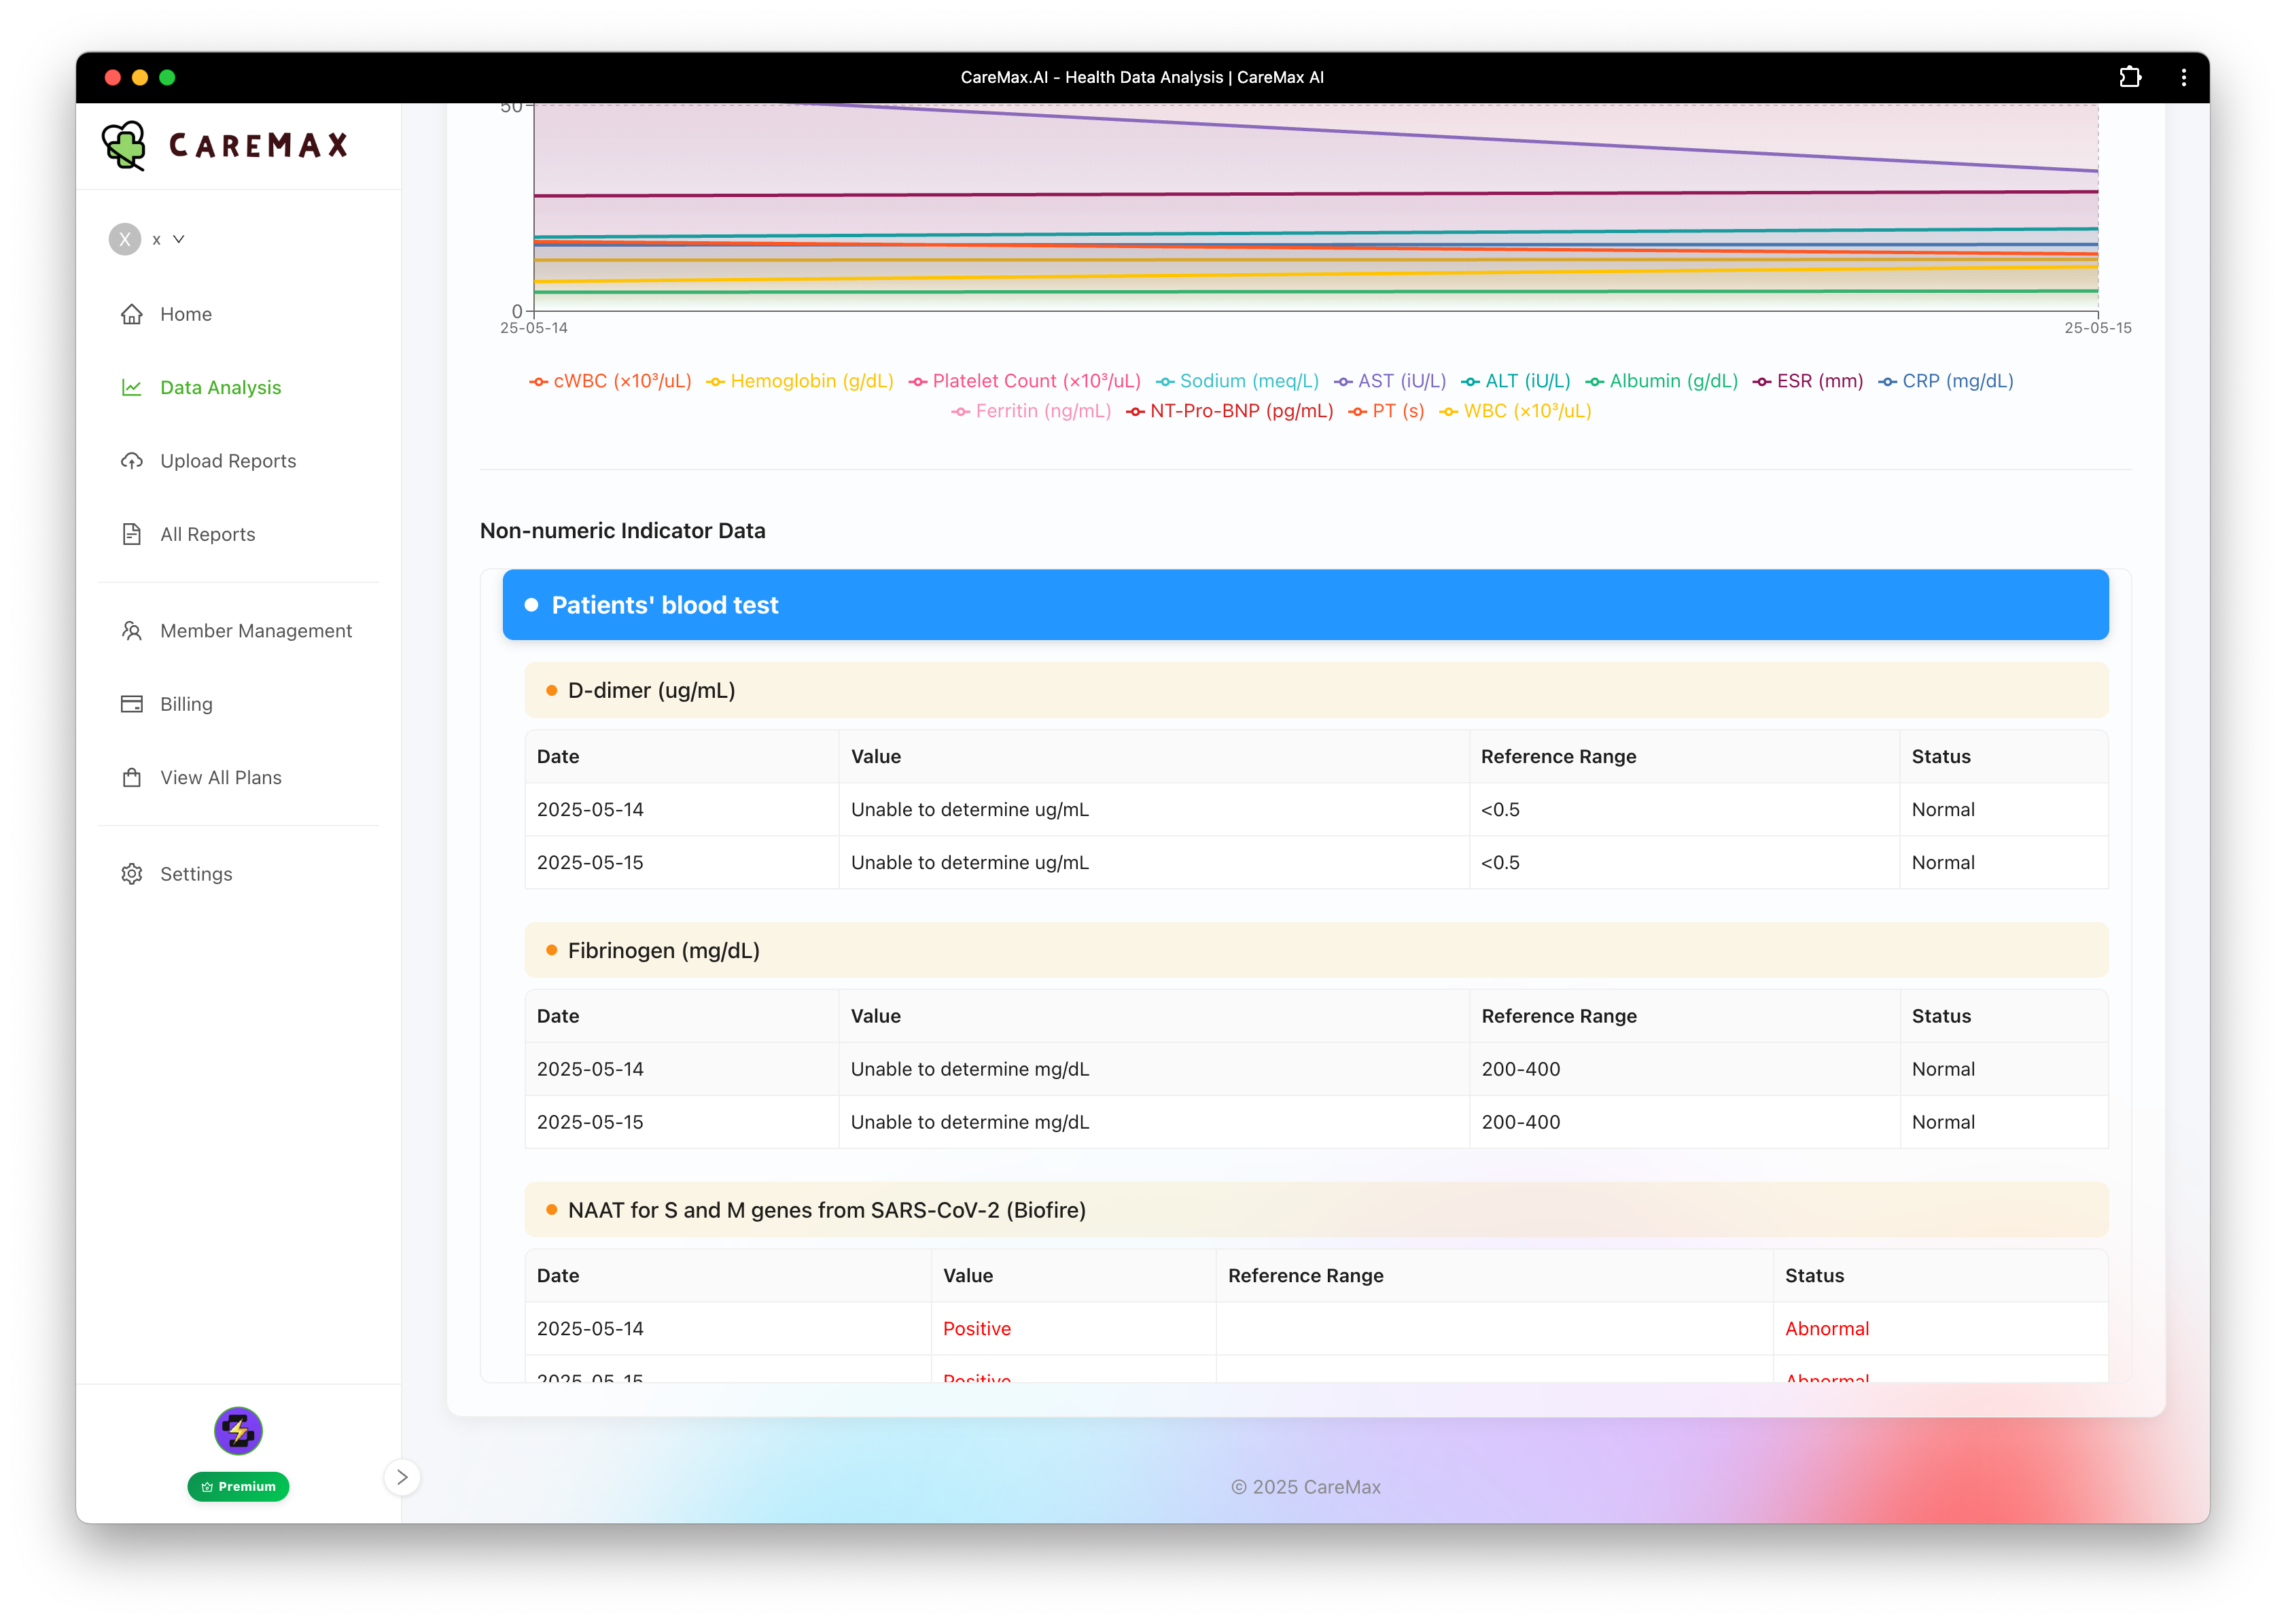Toggle ESR (mm) legend color marker
The width and height of the screenshot is (2286, 1624).
pyautogui.click(x=1762, y=382)
